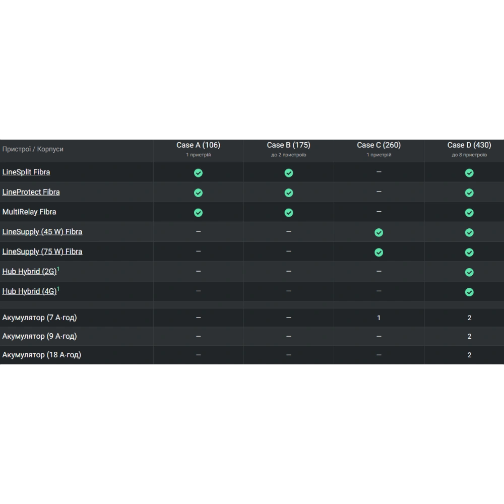The height and width of the screenshot is (504, 504).
Task: Click checkmark for Hub Hybrid (4G) in Case D
Action: pos(469,292)
